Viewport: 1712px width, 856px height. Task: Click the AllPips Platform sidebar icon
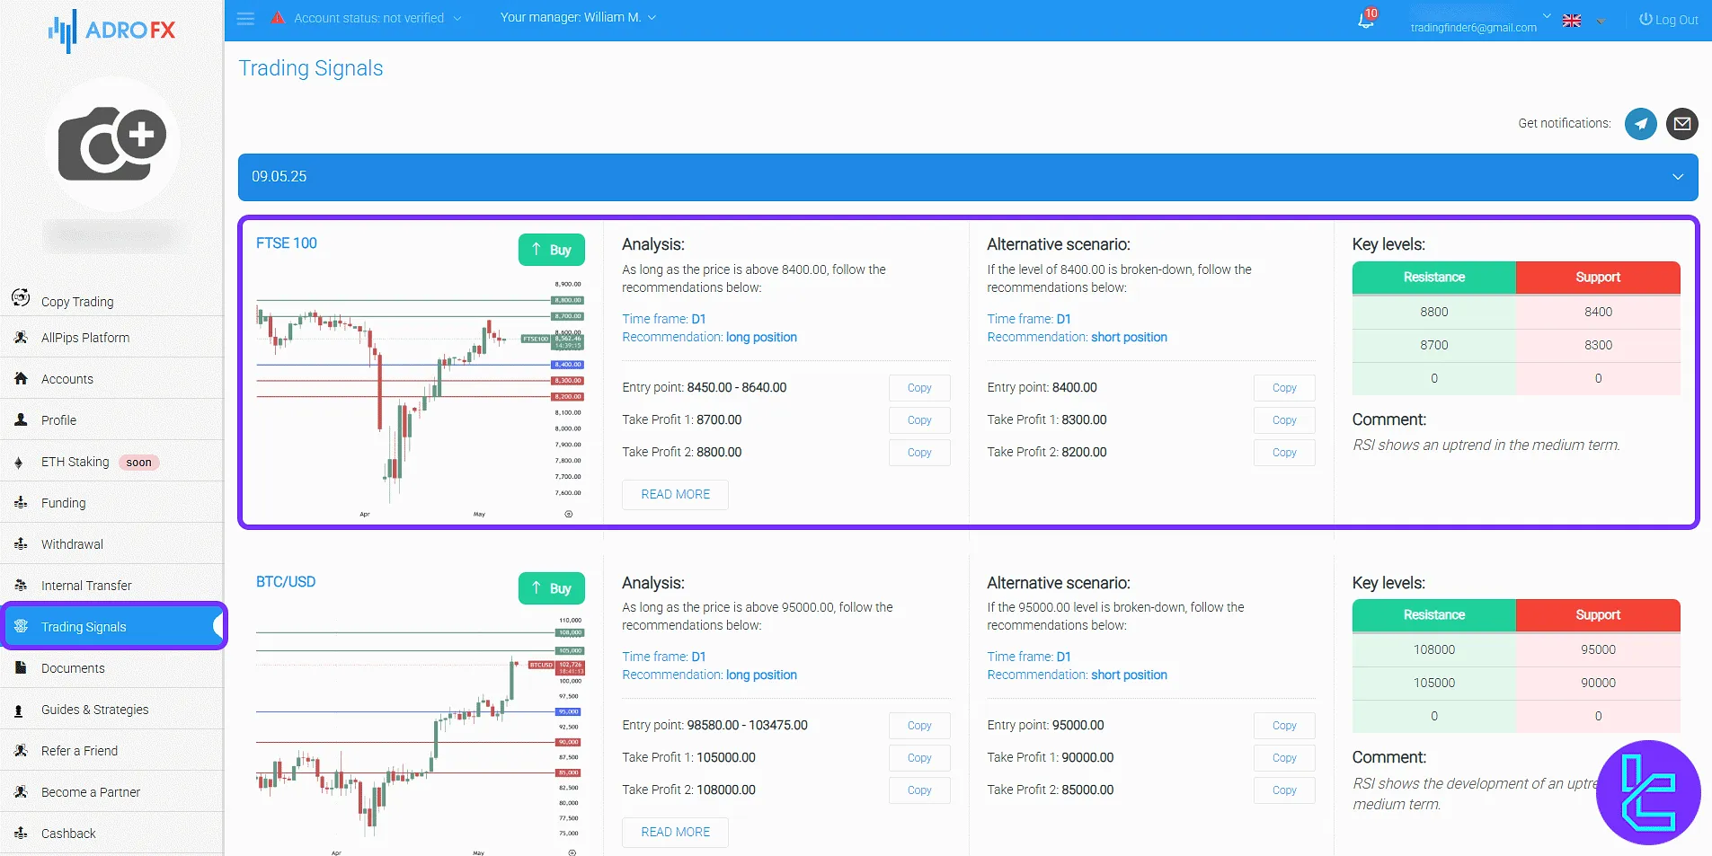pos(21,338)
